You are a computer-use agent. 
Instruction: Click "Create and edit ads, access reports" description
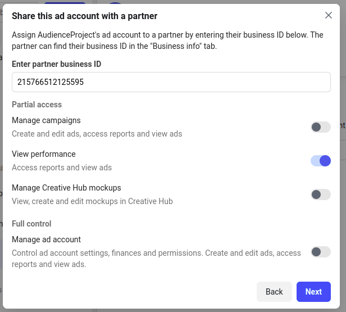click(97, 134)
